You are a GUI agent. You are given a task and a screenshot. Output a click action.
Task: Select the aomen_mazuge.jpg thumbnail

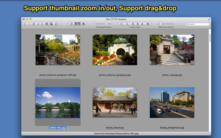click(172, 50)
